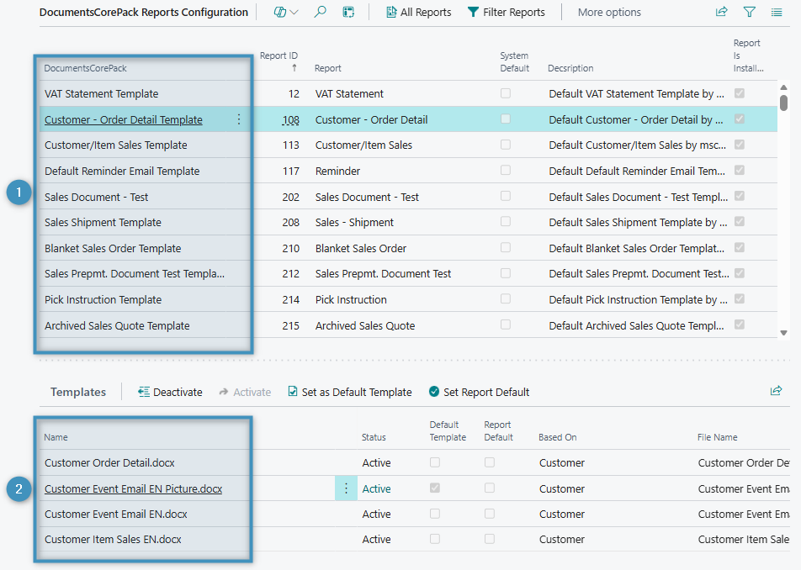Click the Decsription column header

(570, 68)
